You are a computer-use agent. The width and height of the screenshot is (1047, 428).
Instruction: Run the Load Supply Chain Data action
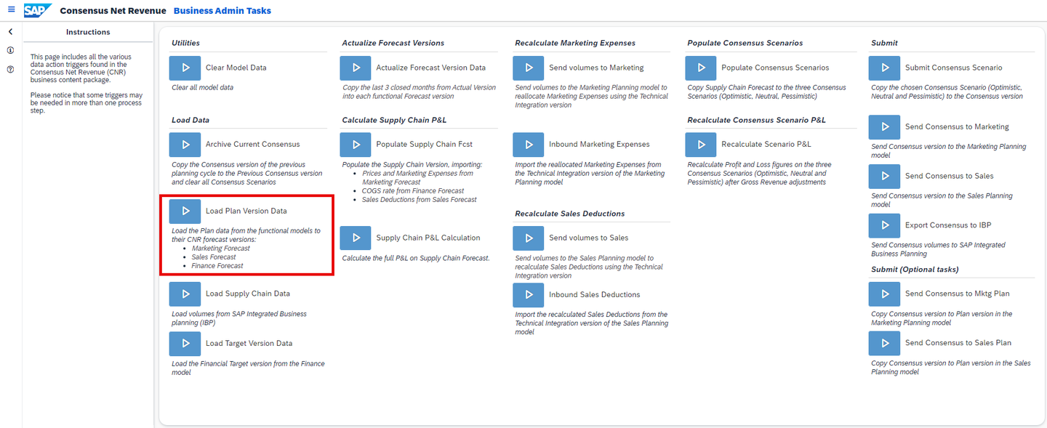pos(185,294)
